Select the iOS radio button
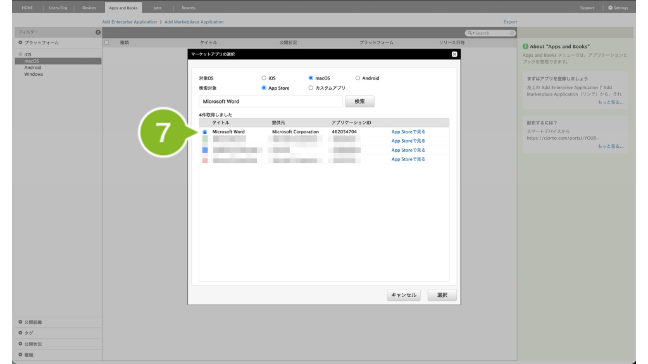Viewport: 648px width, 364px height. [264, 78]
